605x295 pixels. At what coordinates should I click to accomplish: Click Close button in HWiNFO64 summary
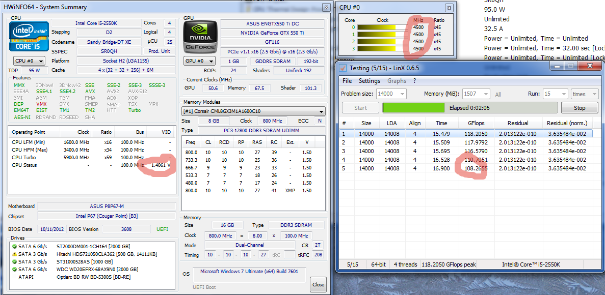click(x=318, y=284)
